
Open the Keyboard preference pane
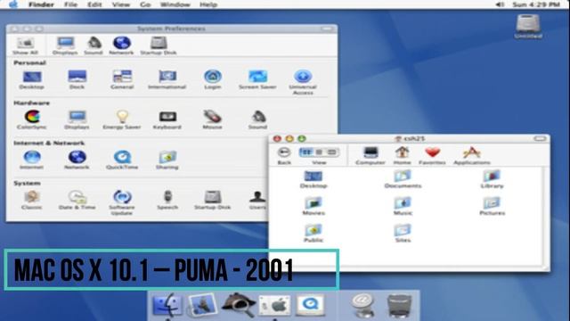[x=167, y=119]
